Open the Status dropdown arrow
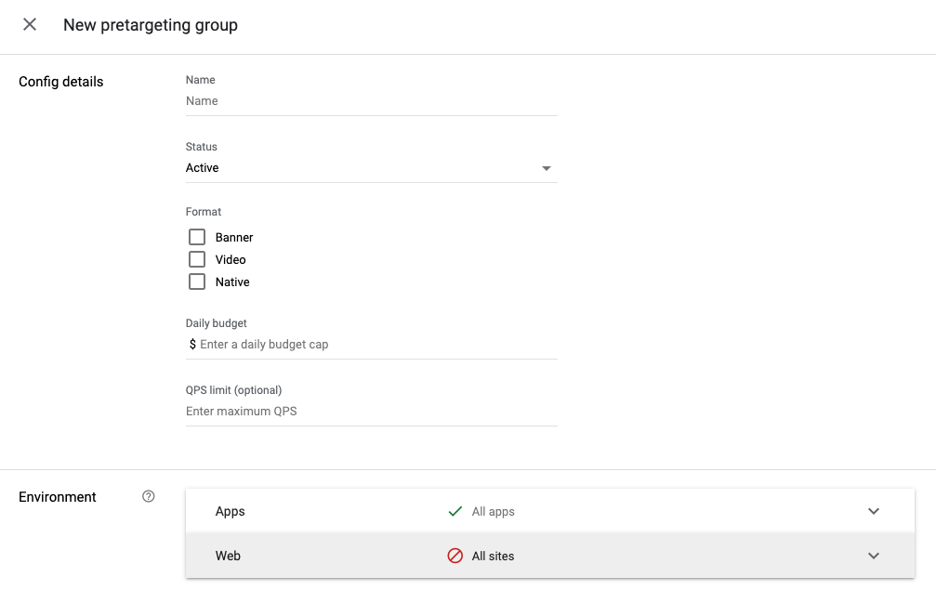The image size is (936, 590). (x=547, y=168)
